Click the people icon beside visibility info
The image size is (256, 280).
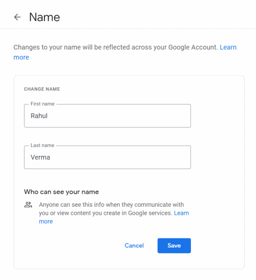pyautogui.click(x=28, y=205)
